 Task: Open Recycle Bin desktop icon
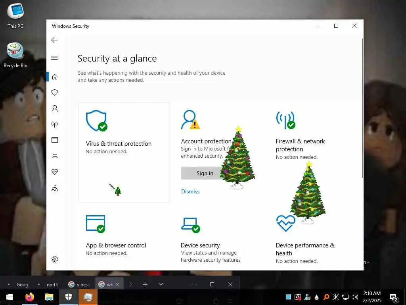coord(15,55)
